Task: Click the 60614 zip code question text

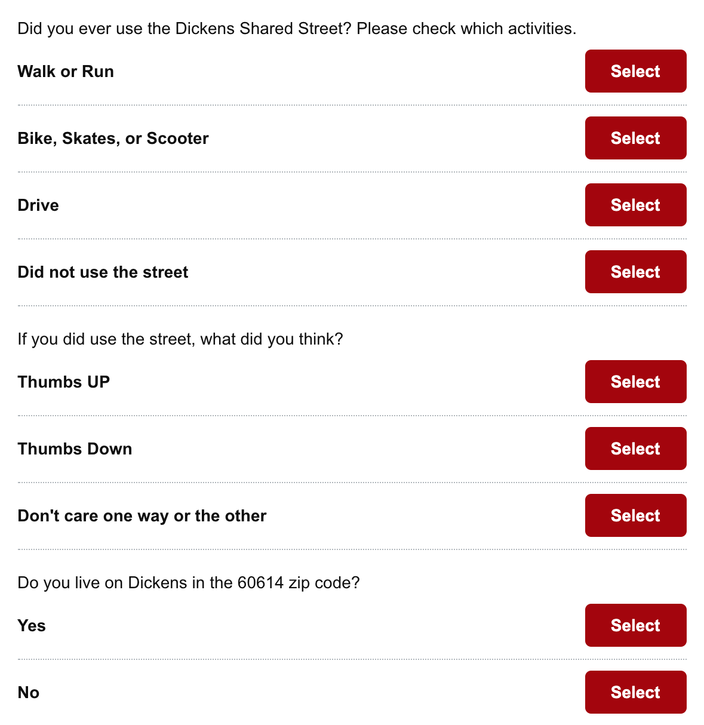Action: click(189, 583)
